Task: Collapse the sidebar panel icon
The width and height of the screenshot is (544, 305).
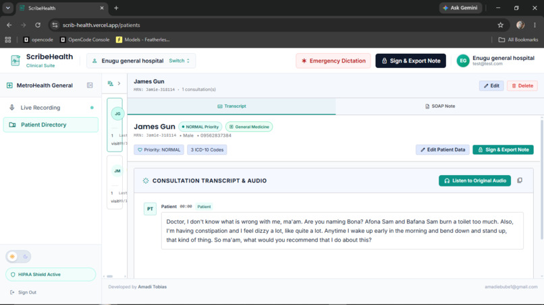Action: pyautogui.click(x=90, y=85)
